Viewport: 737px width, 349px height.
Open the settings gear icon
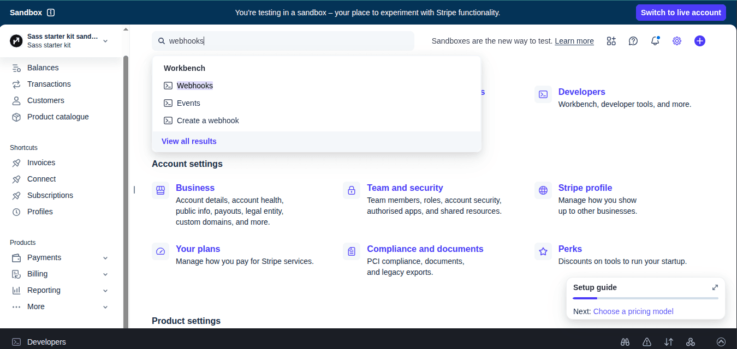677,41
